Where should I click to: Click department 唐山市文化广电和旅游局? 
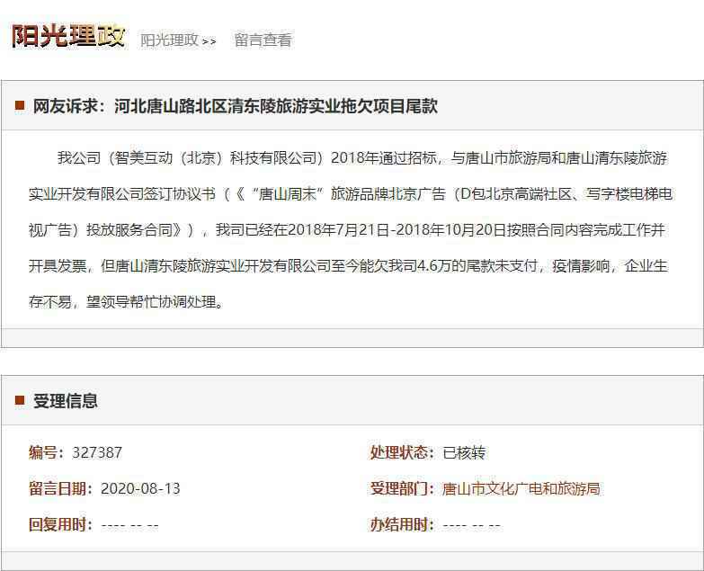[x=521, y=488]
